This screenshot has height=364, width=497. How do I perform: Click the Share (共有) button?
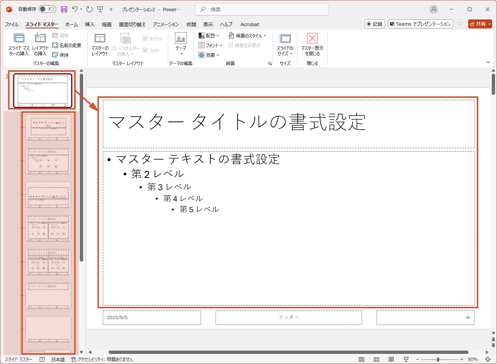click(480, 24)
